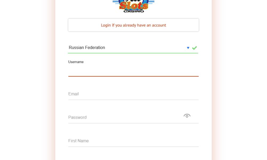Click the 'CASINO' text in the logo
This screenshot has width=267, height=160.
133,11
